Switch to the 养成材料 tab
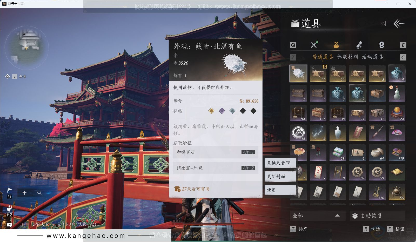 [x=348, y=57]
